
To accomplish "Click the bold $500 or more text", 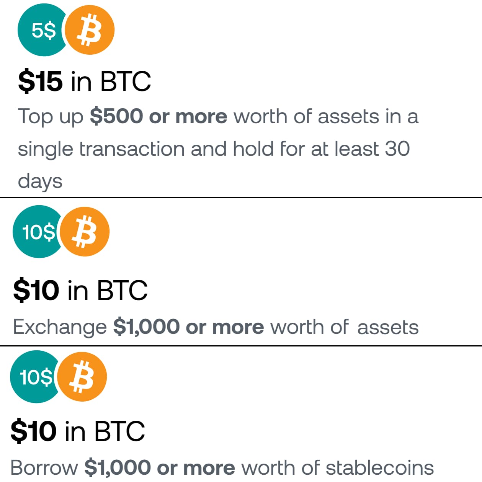I will (x=158, y=116).
